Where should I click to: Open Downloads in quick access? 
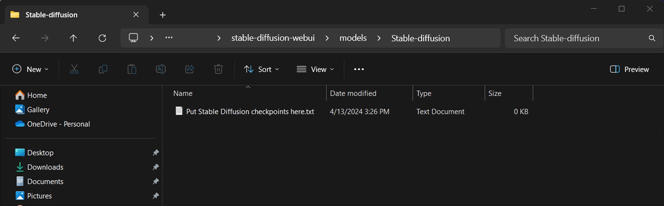tap(39, 167)
